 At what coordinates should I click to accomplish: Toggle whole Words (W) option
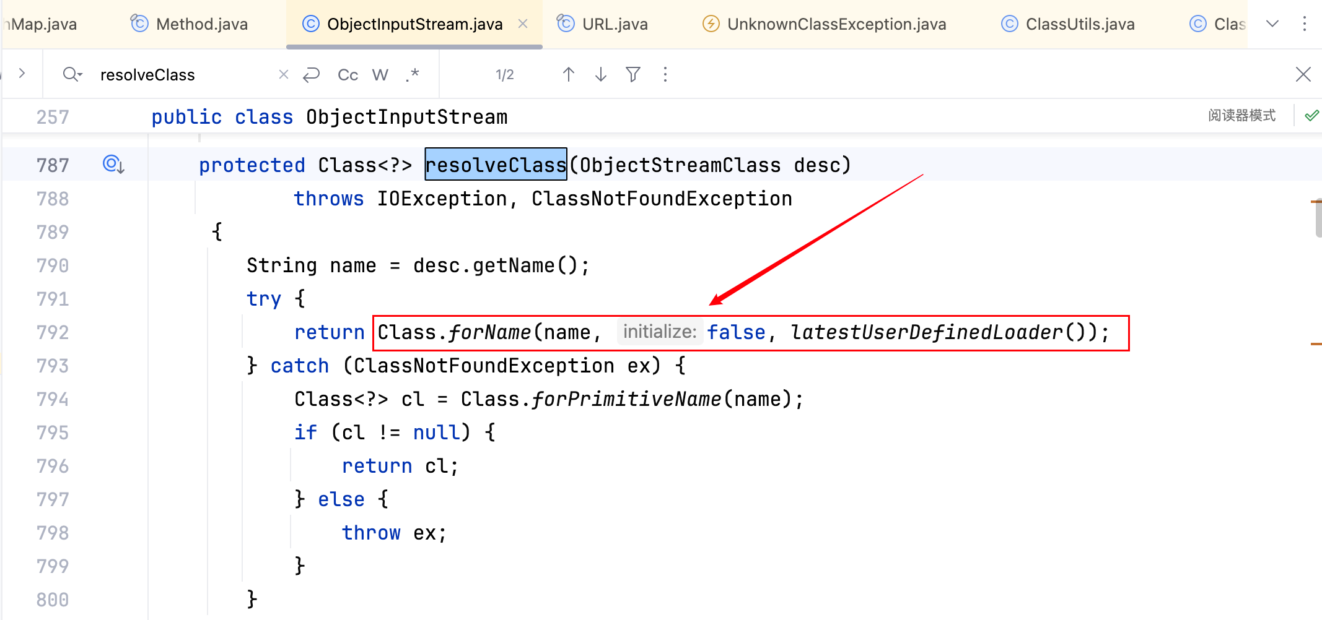tap(380, 75)
